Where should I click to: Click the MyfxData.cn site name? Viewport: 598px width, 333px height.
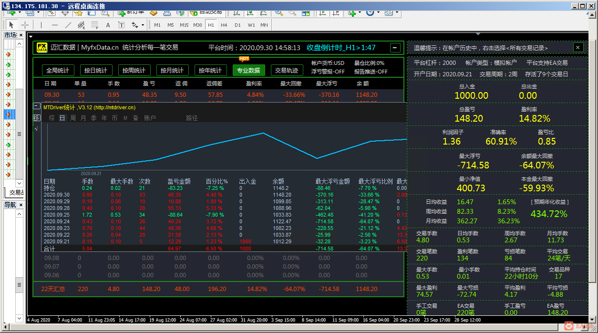pyautogui.click(x=100, y=47)
